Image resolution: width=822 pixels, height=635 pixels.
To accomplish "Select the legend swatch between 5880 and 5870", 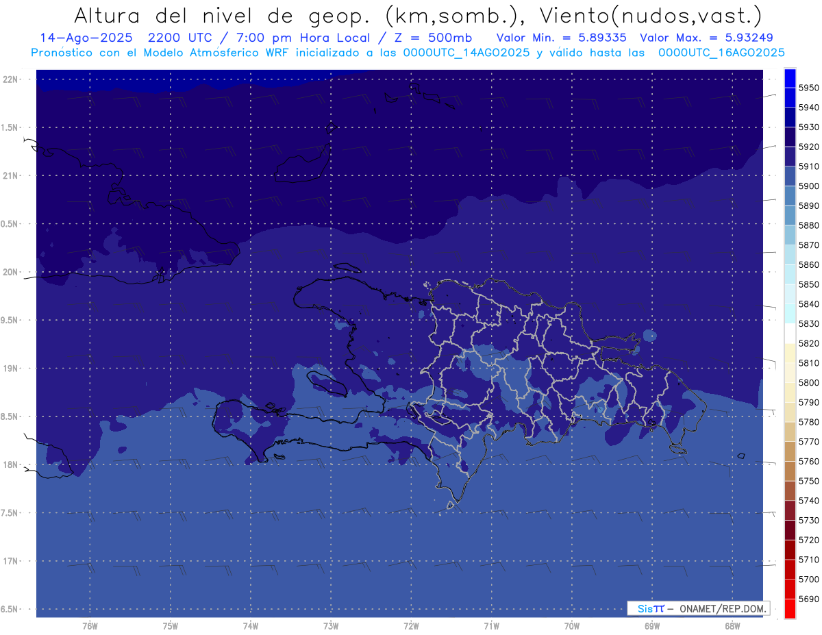I will (x=790, y=235).
